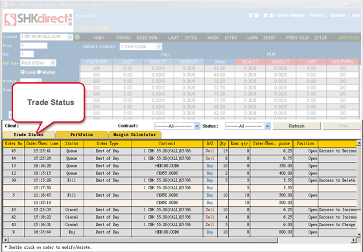Click the Exec qty column header
Screen dimensions: 363x252
239,144
